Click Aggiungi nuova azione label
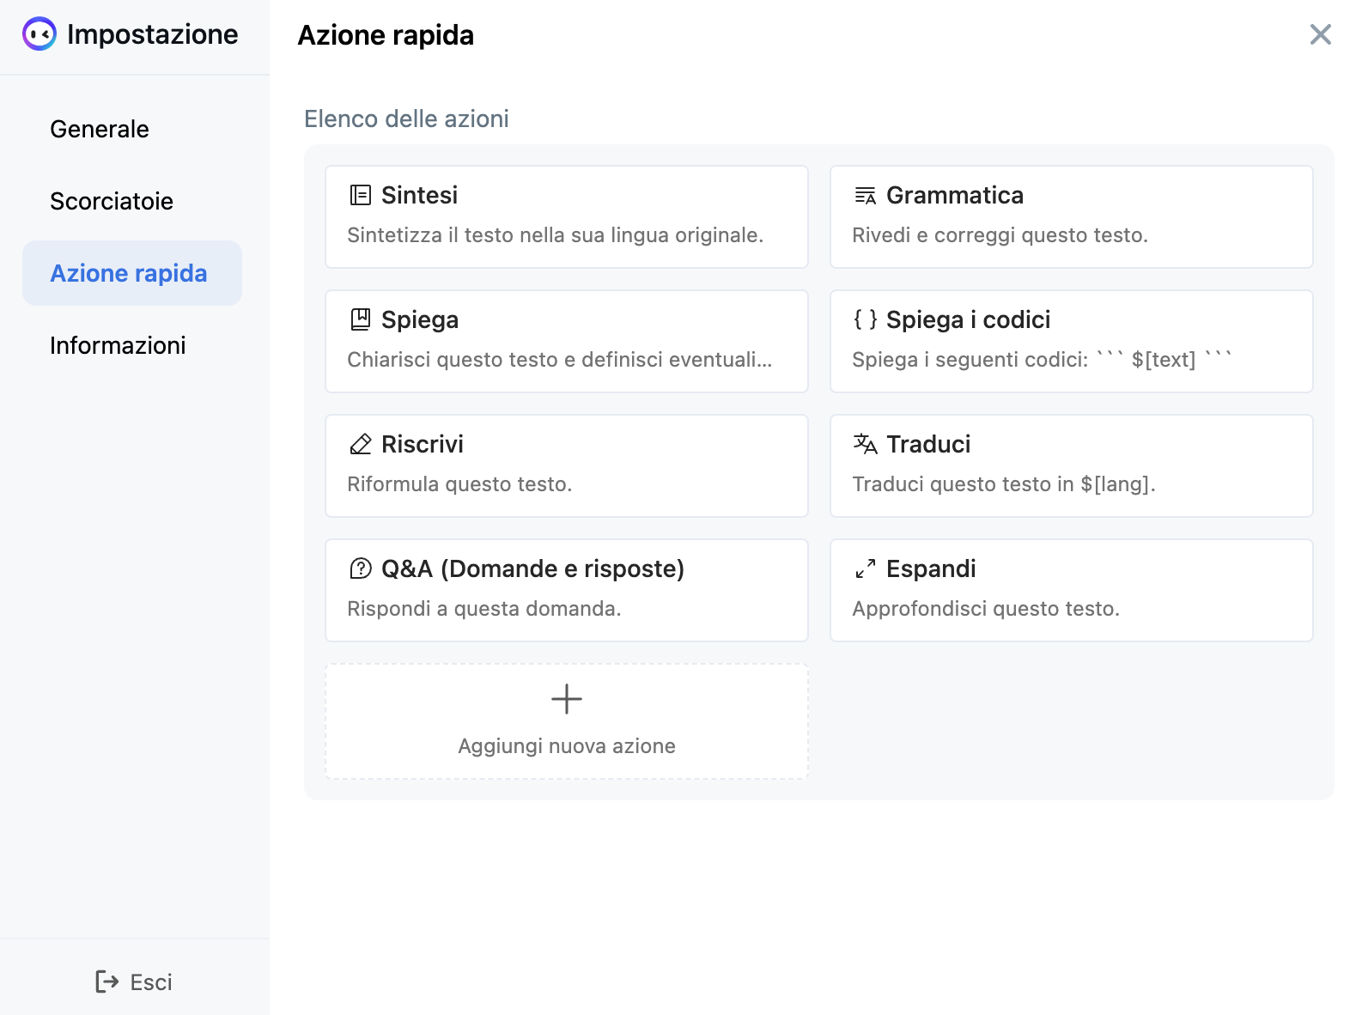1362x1015 pixels. (567, 746)
